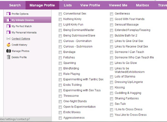Click the My Intimate Desires sidebar icon

pos(8,20)
